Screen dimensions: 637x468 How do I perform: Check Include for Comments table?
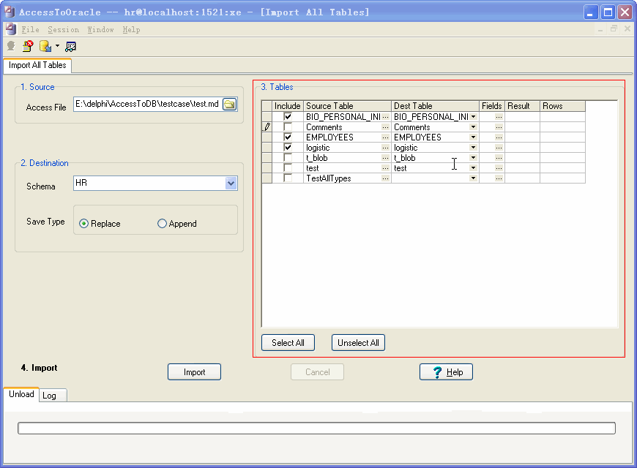(288, 127)
